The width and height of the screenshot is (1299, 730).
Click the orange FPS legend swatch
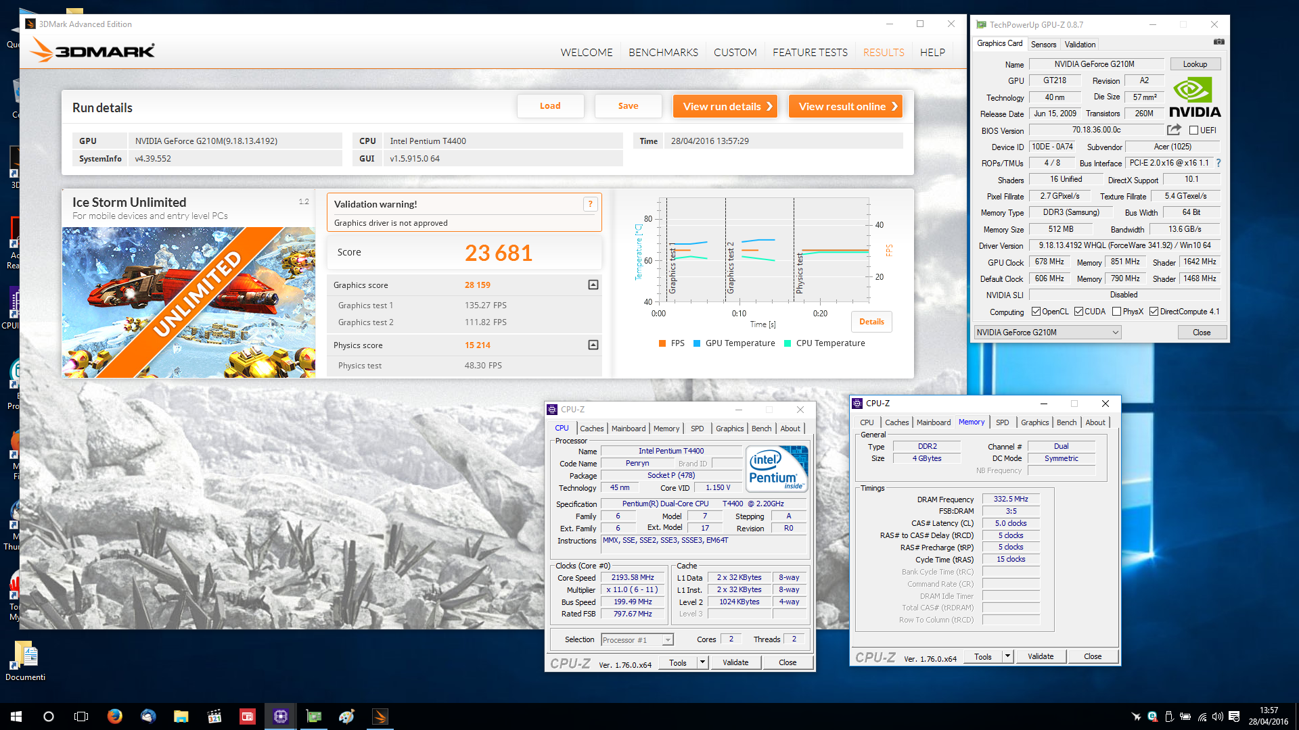pyautogui.click(x=662, y=343)
